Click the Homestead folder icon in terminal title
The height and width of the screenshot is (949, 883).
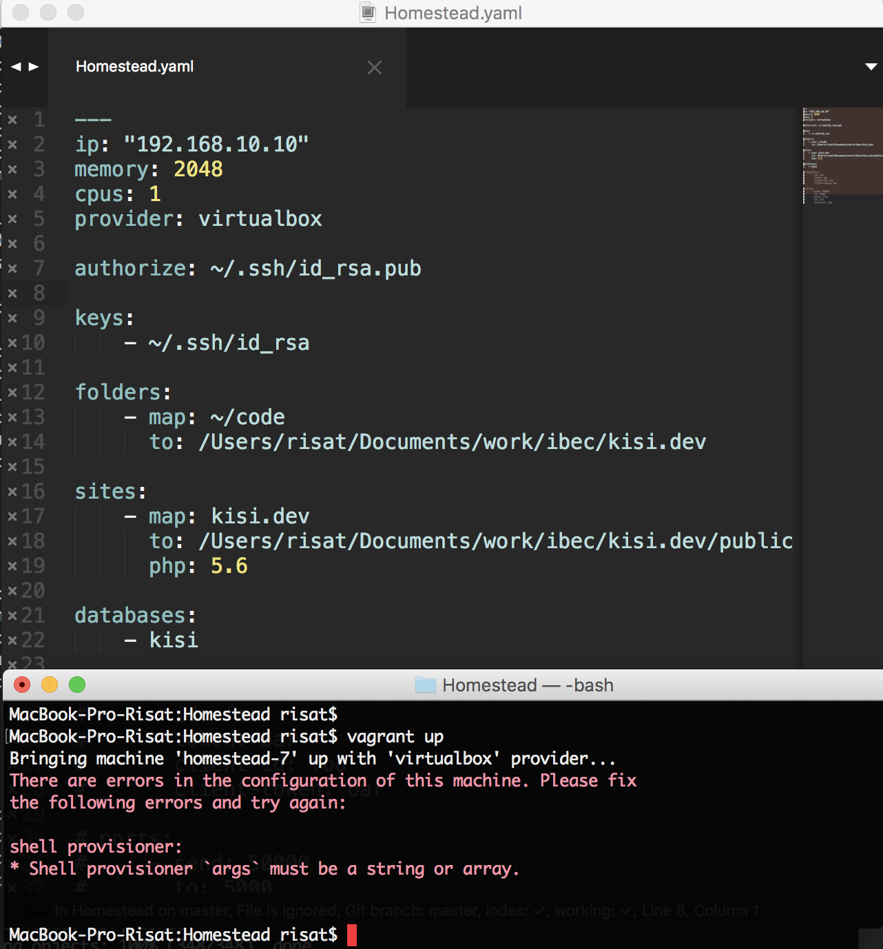point(426,685)
